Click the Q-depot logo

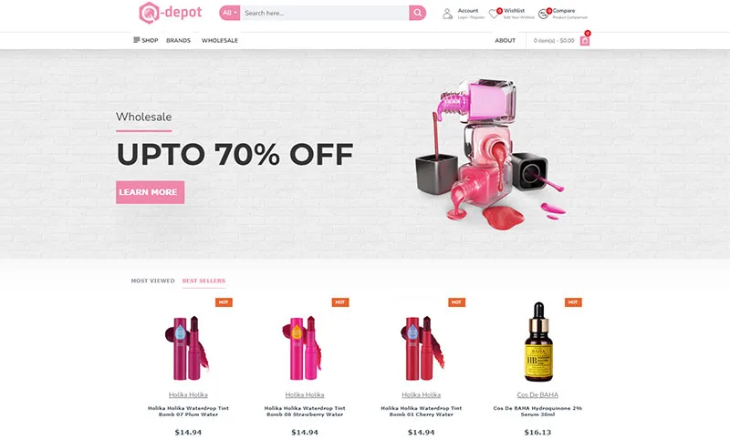(171, 13)
